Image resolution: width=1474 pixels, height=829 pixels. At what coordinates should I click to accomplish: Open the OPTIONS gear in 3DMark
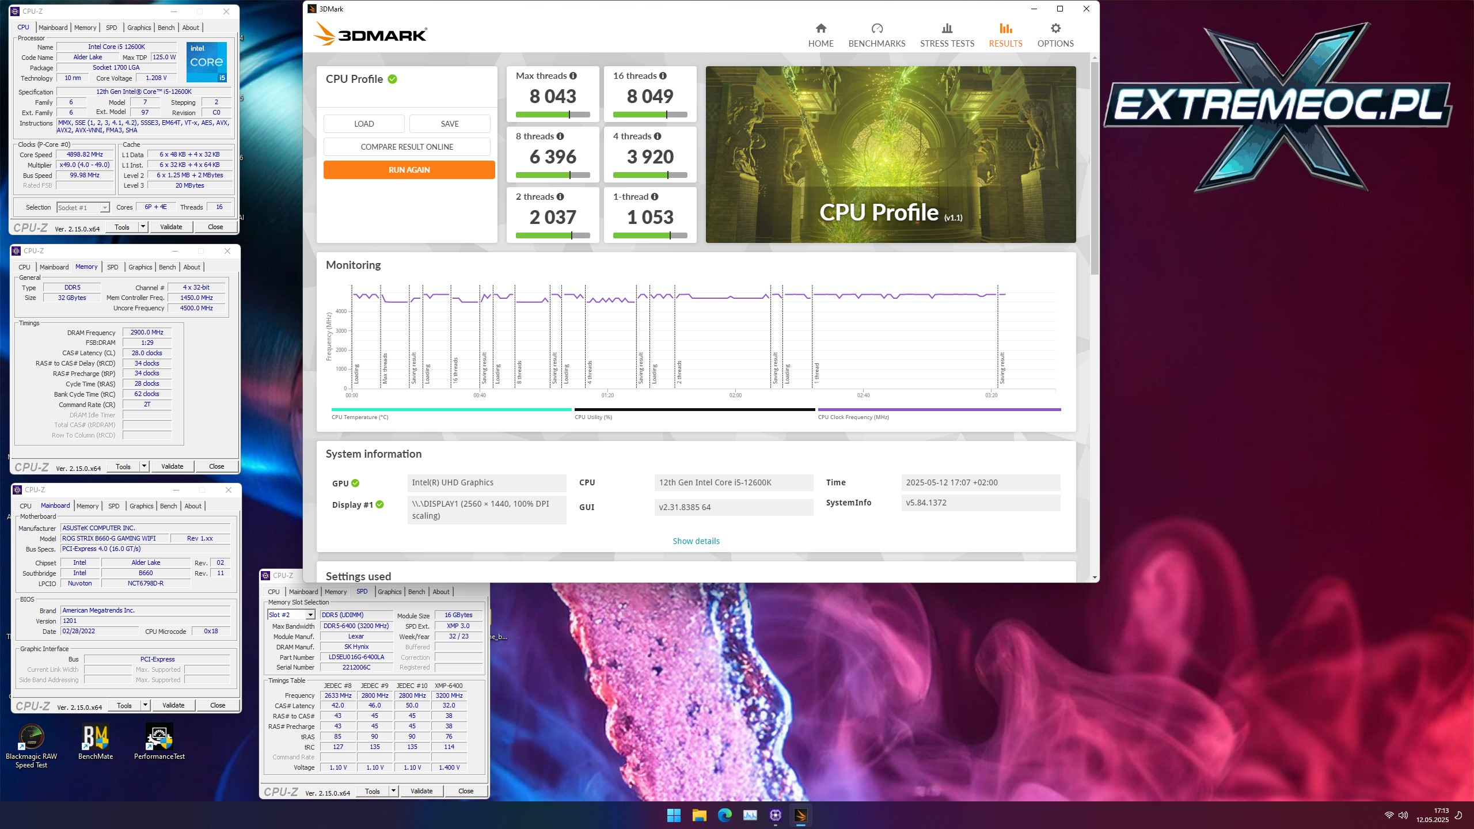[x=1055, y=35]
